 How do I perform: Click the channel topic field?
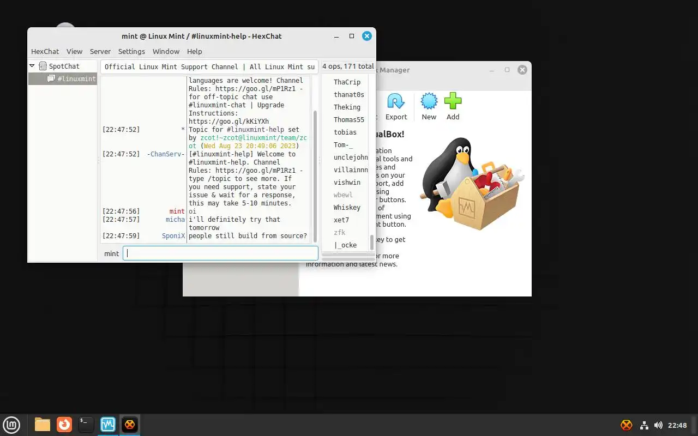[x=209, y=66]
